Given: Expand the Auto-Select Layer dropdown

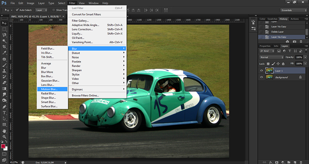Looking at the screenshot, I should (x=41, y=10).
